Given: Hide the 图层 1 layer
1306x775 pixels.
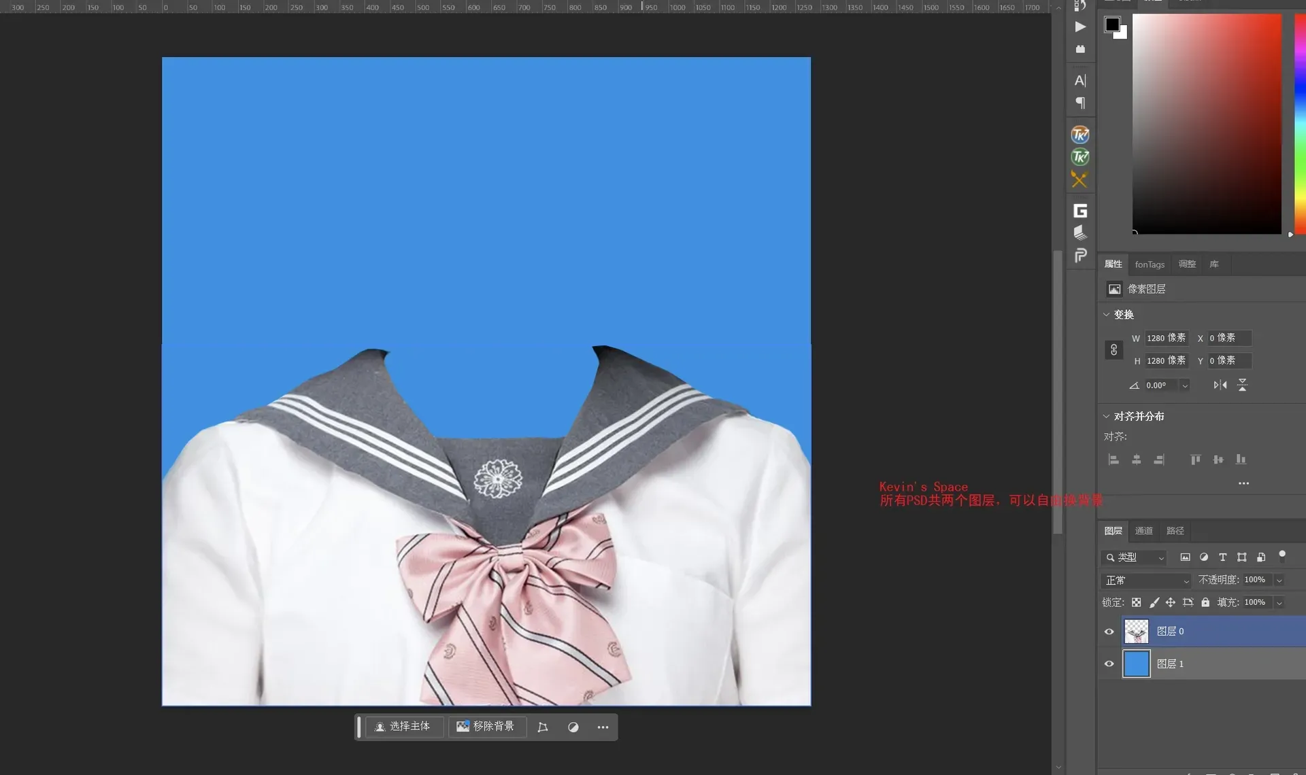Looking at the screenshot, I should (x=1109, y=664).
